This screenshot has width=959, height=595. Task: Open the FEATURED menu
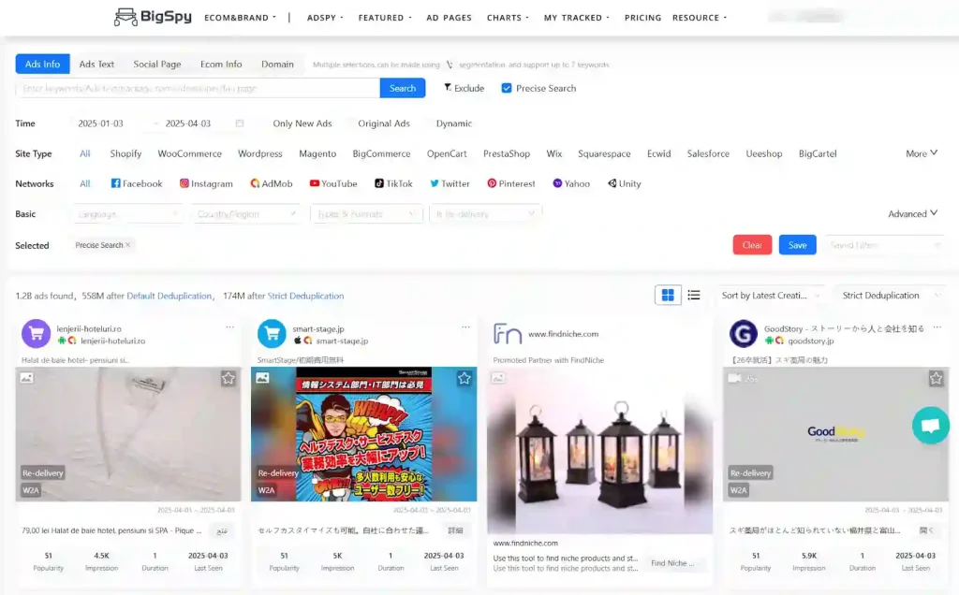coord(385,18)
